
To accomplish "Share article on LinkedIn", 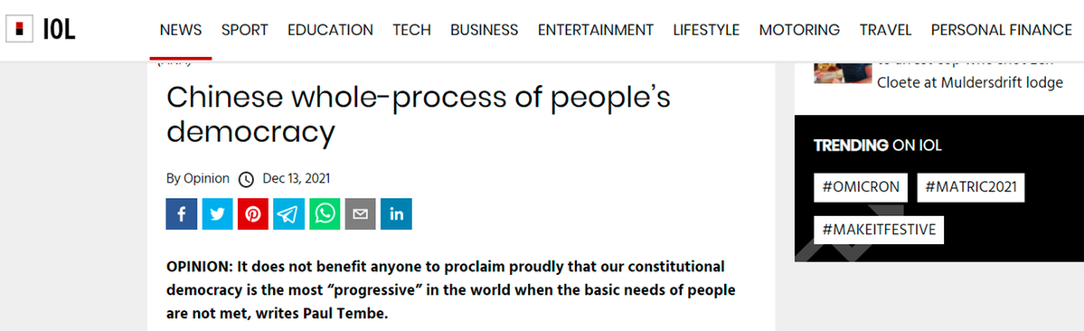I will pyautogui.click(x=396, y=213).
